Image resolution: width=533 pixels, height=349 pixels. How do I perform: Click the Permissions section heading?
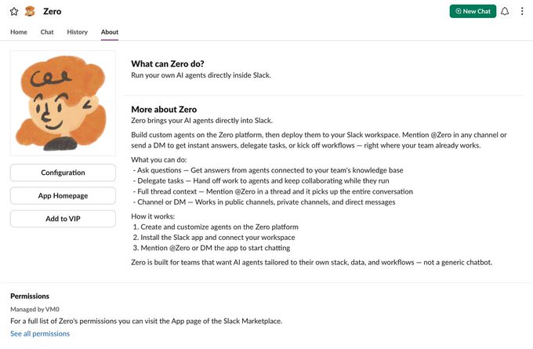30,296
